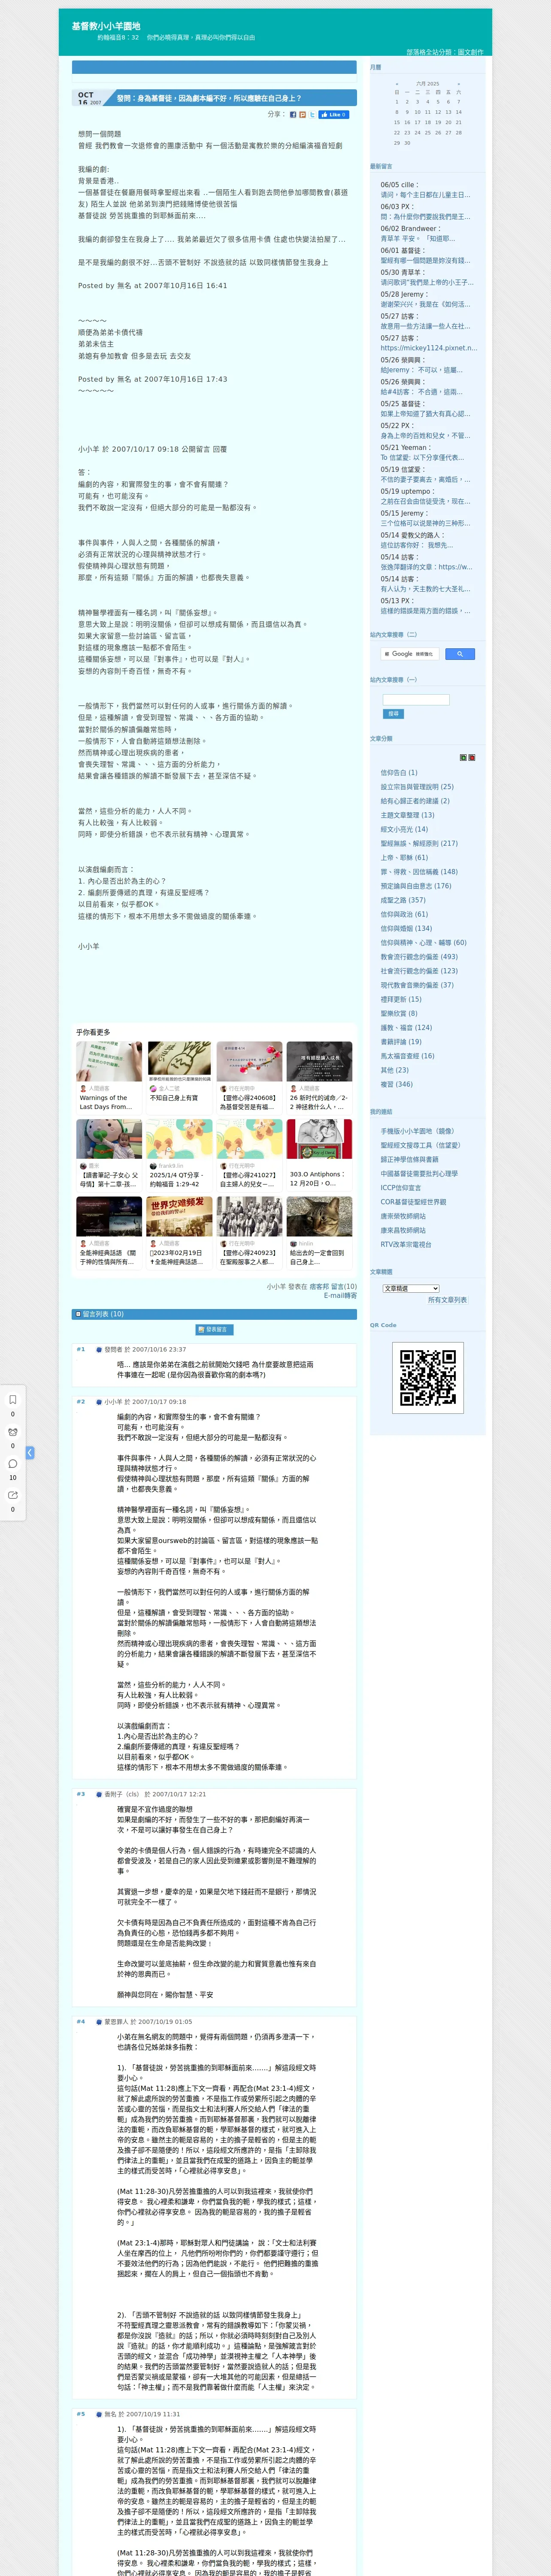Image resolution: width=551 pixels, height=2576 pixels.
Task: Open the 不知自己身上有寶 article
Action: coord(174,1098)
